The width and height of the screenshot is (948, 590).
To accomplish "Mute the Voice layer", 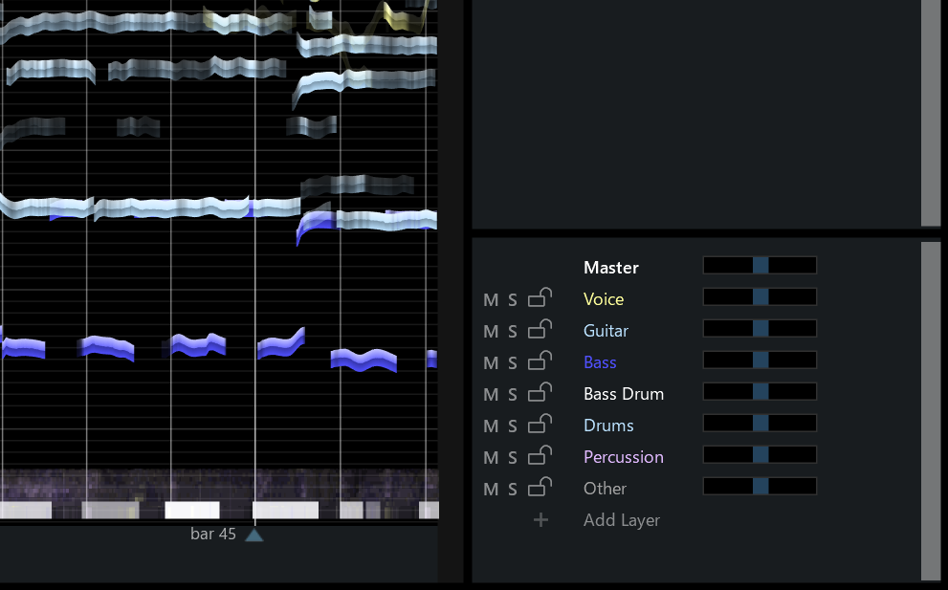I will pyautogui.click(x=491, y=300).
